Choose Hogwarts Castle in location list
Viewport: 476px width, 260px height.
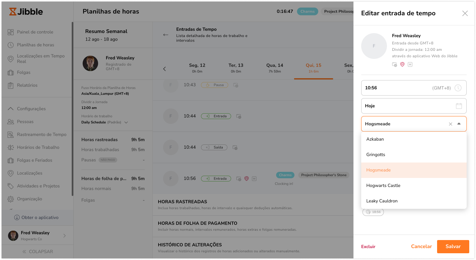[x=383, y=186]
